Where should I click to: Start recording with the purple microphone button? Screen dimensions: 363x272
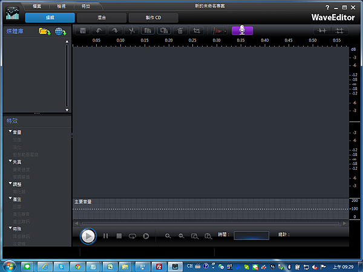tap(242, 30)
